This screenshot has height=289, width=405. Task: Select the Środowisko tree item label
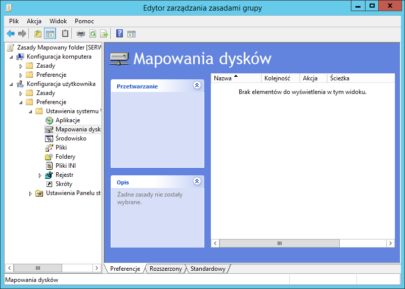click(x=71, y=138)
